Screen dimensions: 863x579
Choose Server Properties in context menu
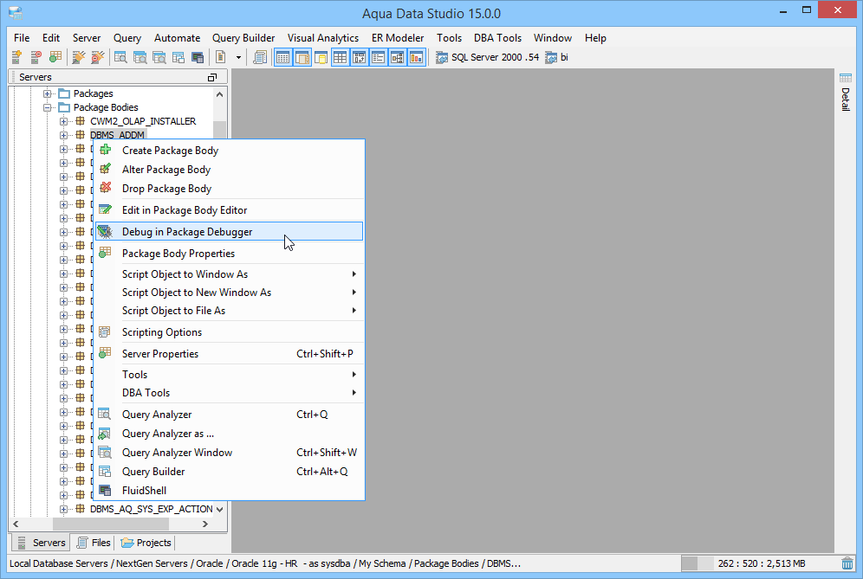229,354
